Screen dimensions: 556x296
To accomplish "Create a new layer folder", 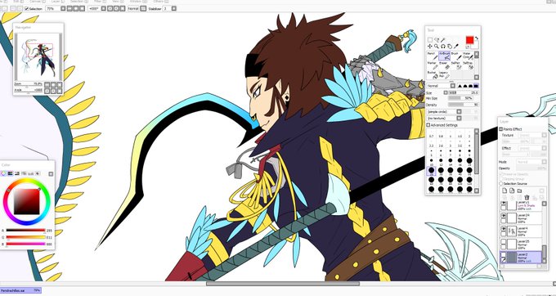I will [x=519, y=191].
